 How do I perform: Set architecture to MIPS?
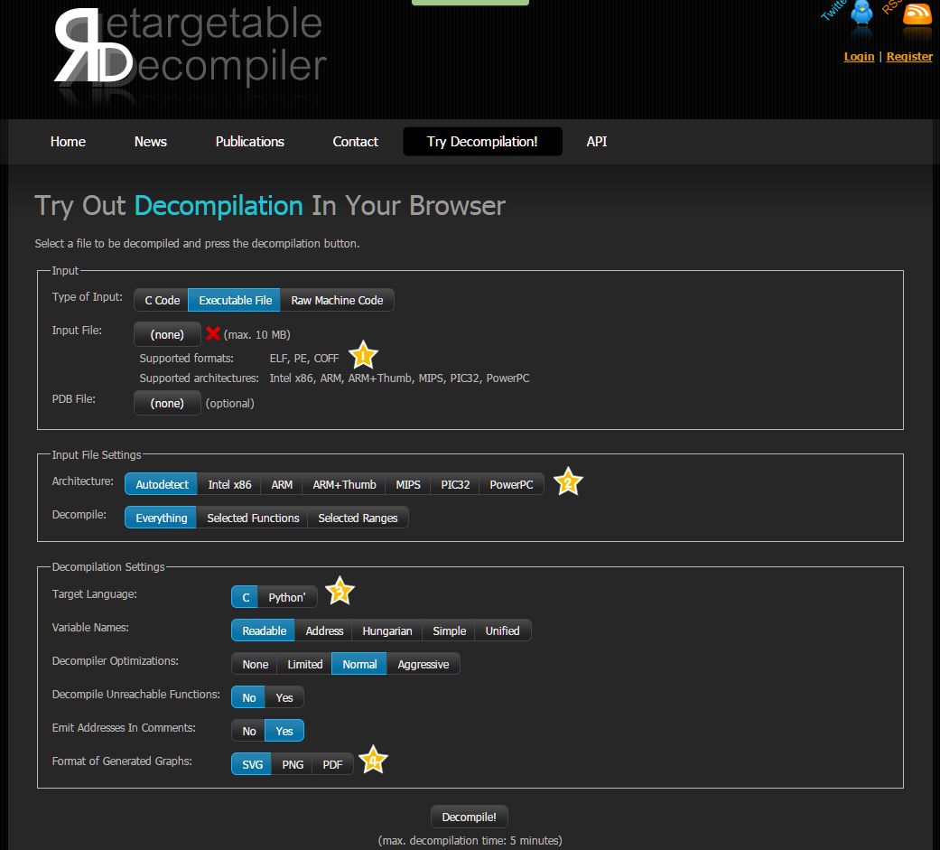408,484
